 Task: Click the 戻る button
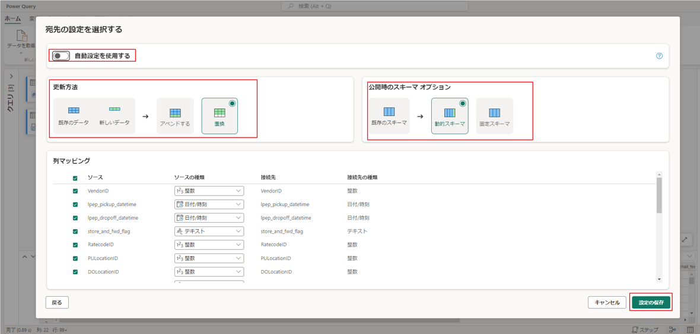[57, 303]
